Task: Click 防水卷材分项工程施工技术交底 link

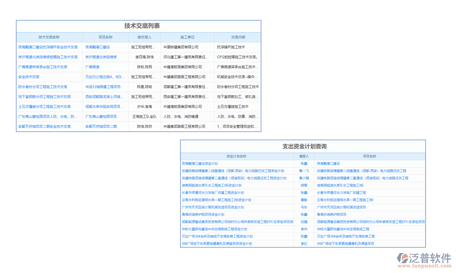Action: [42, 86]
